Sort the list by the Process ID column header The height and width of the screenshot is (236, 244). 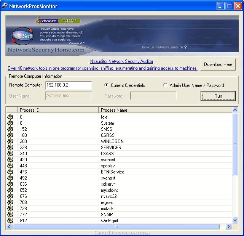[58, 110]
